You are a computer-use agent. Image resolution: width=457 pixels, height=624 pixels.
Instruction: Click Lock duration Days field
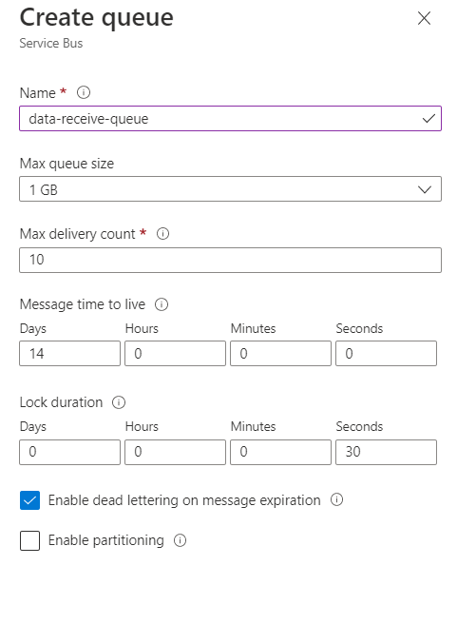70,452
